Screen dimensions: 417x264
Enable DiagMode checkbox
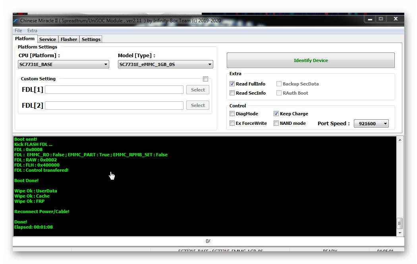coord(232,114)
